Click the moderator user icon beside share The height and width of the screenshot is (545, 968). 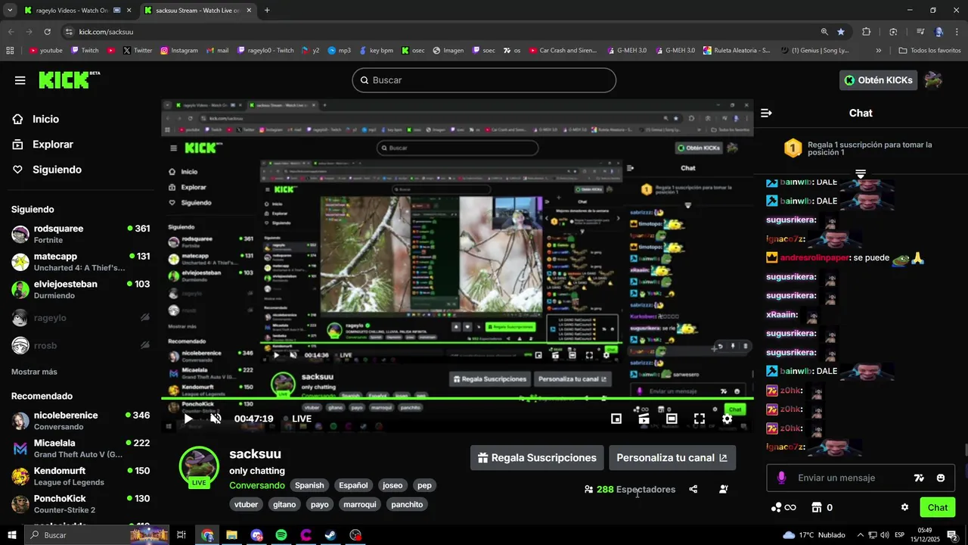723,489
